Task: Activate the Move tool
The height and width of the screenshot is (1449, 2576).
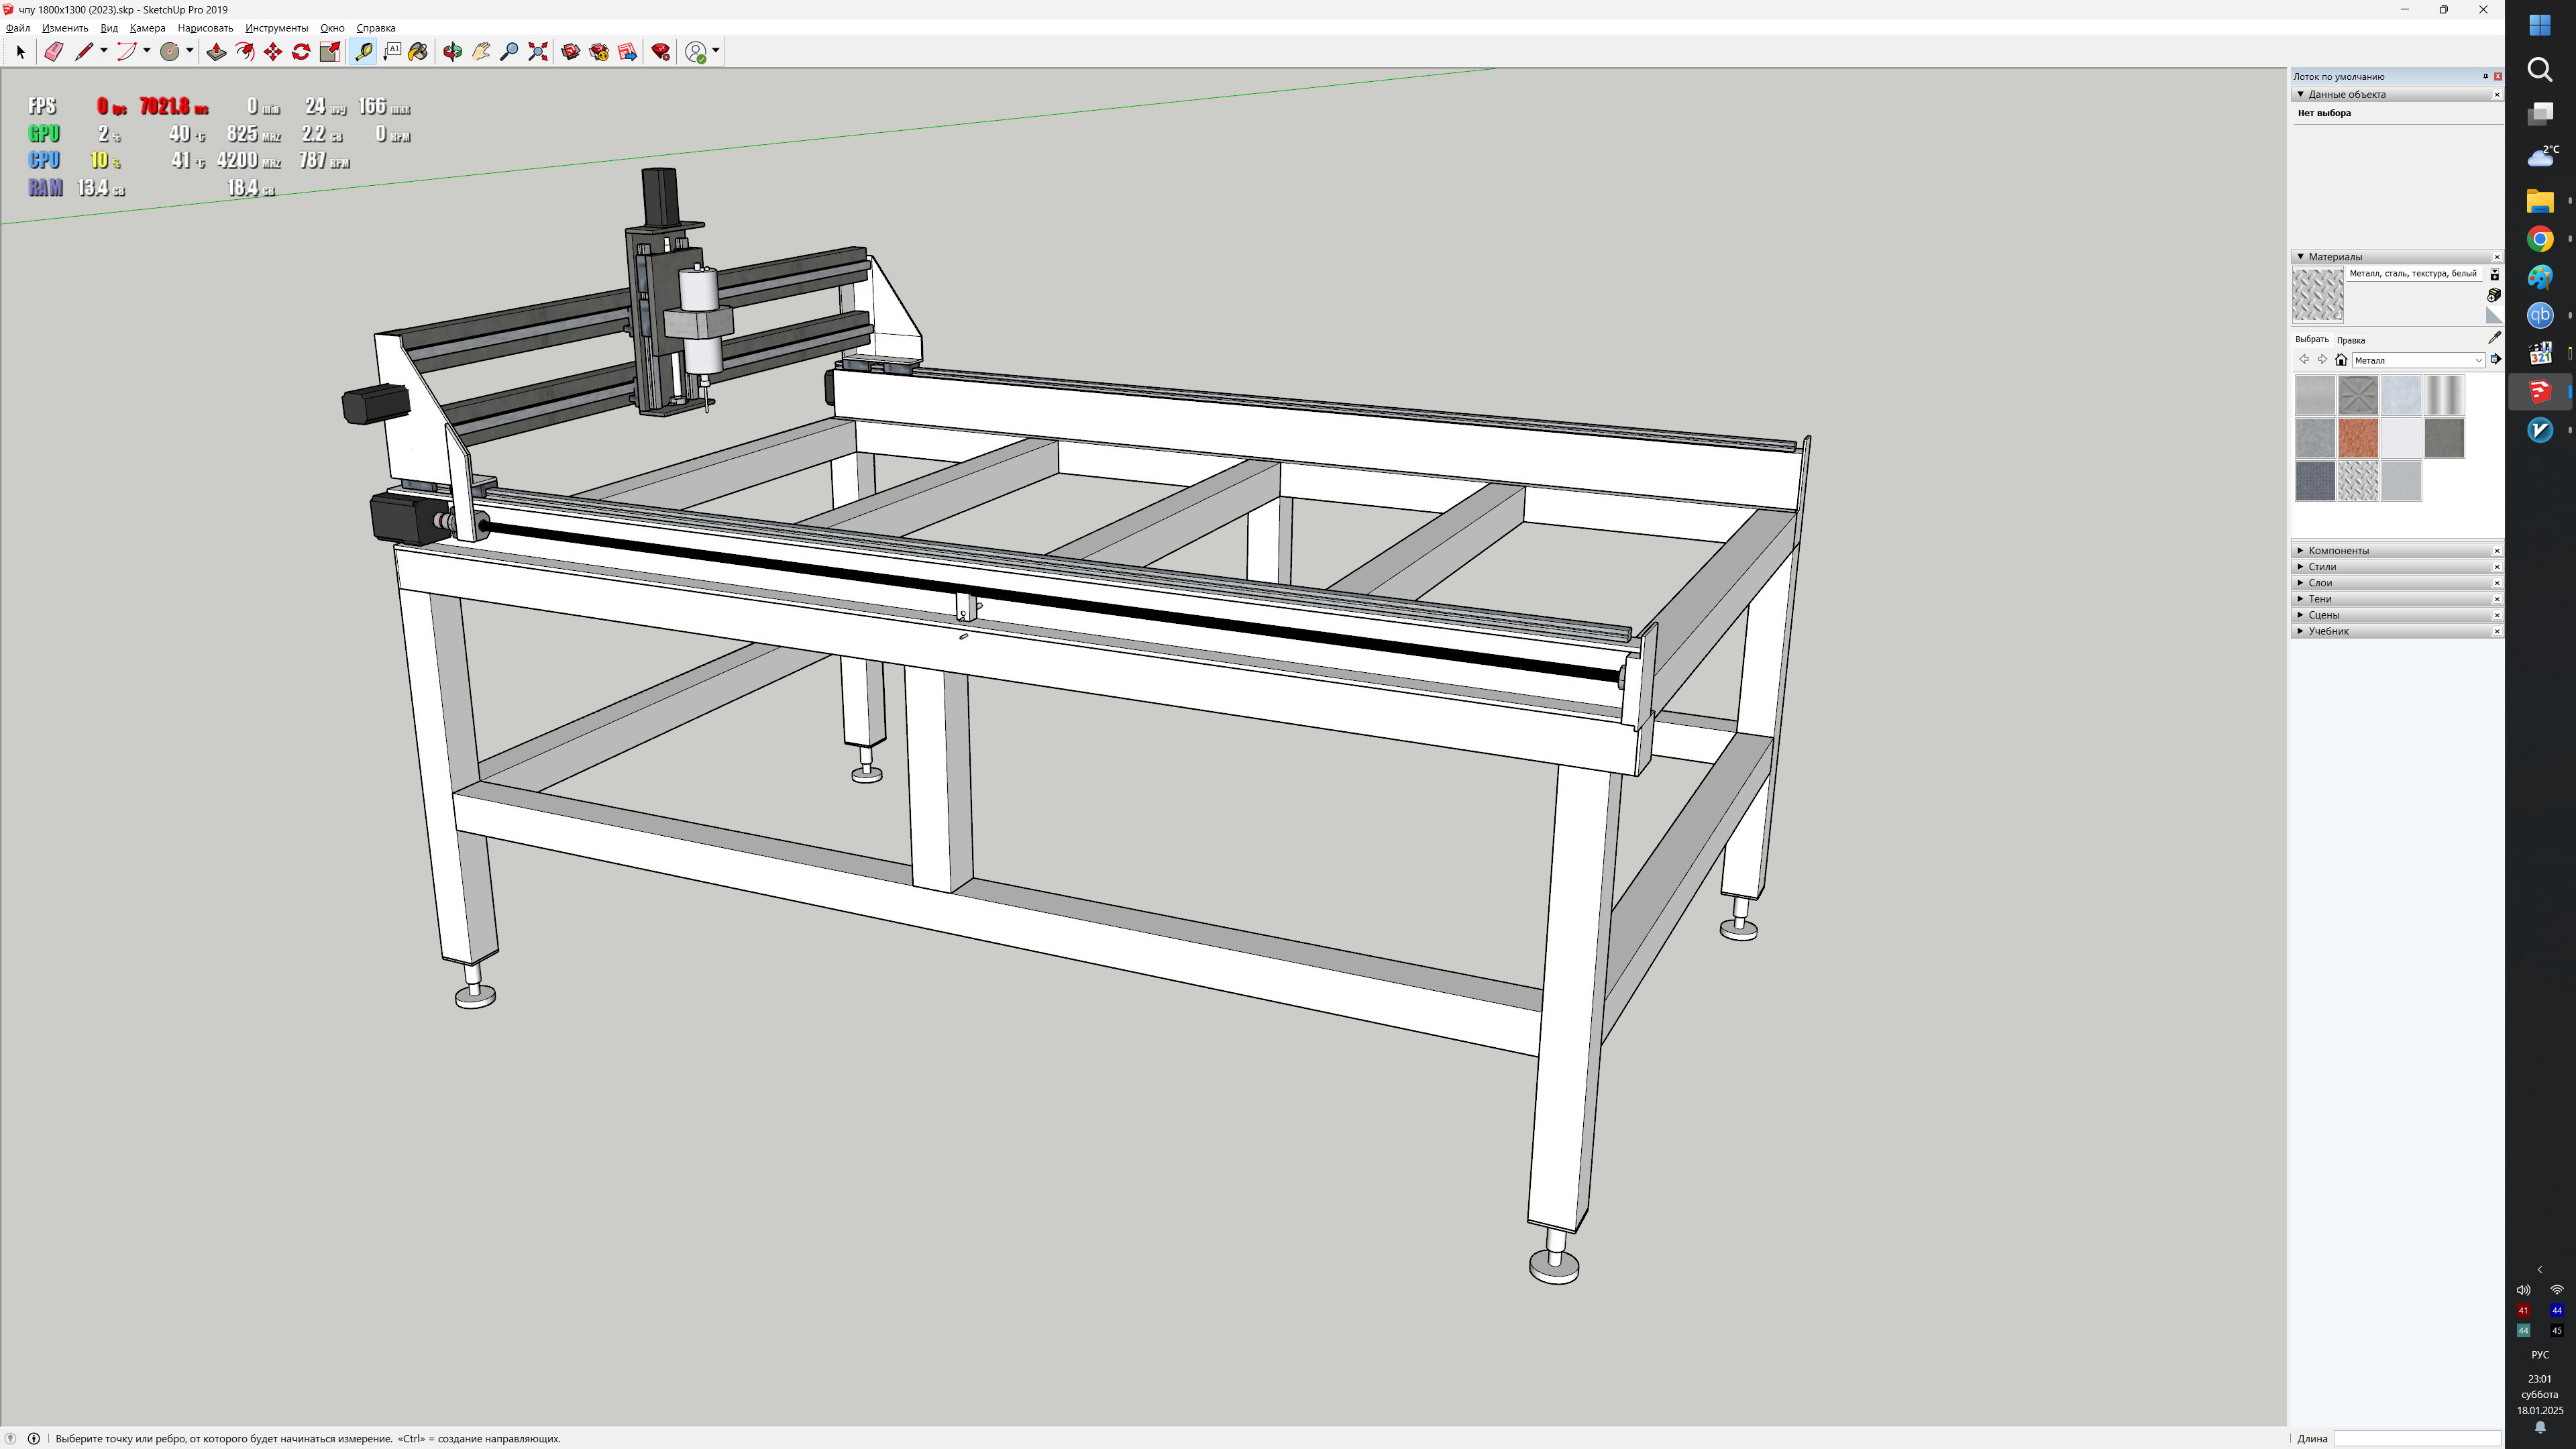Action: click(273, 52)
